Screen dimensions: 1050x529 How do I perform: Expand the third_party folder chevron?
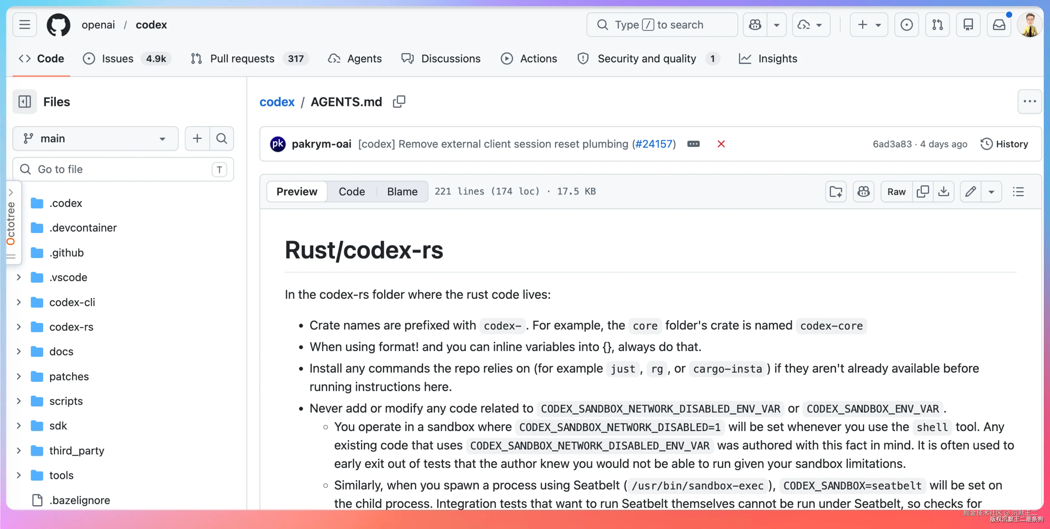19,451
